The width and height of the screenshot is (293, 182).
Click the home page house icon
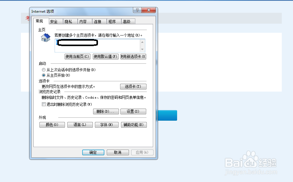45,37
